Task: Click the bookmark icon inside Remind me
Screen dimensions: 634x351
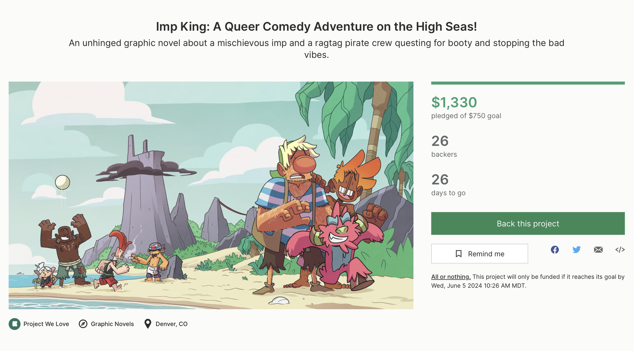Action: pyautogui.click(x=459, y=253)
